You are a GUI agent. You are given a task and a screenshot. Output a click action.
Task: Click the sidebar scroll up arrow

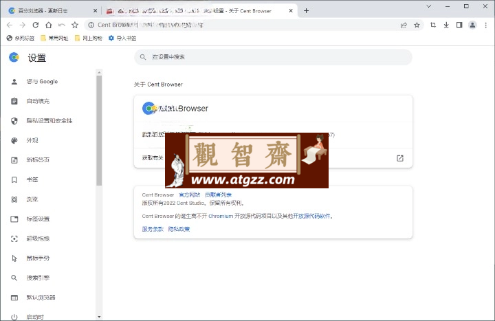click(99, 73)
